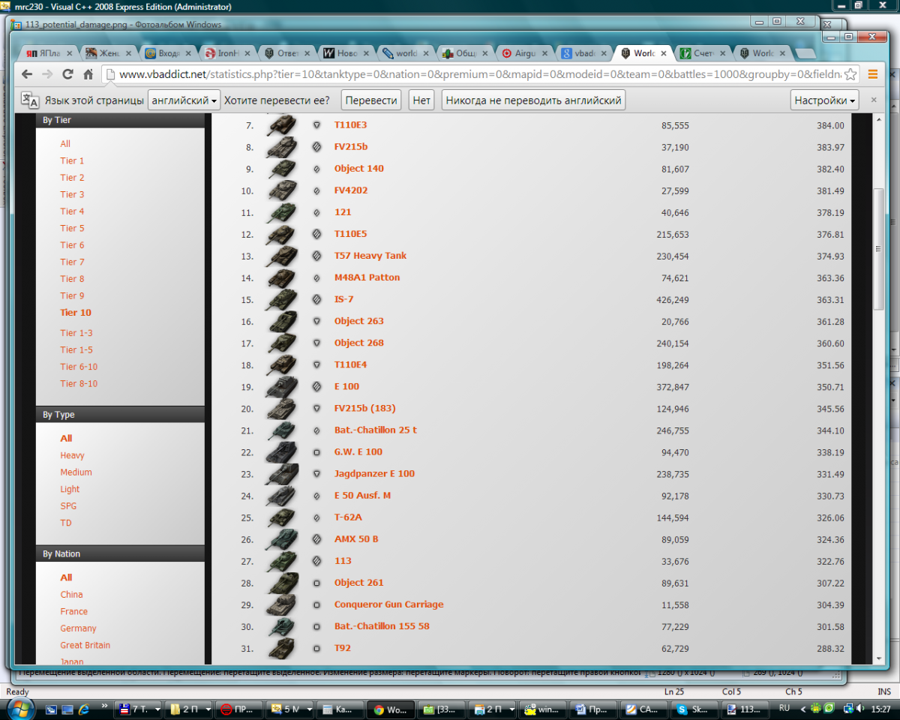Open the Object 263 tank link
The image size is (900, 720).
358,321
